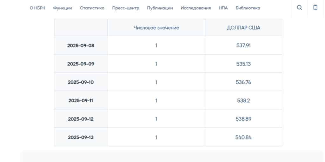This screenshot has width=325, height=162.
Task: Select the 2025-09-08 date row
Action: [x=168, y=45]
